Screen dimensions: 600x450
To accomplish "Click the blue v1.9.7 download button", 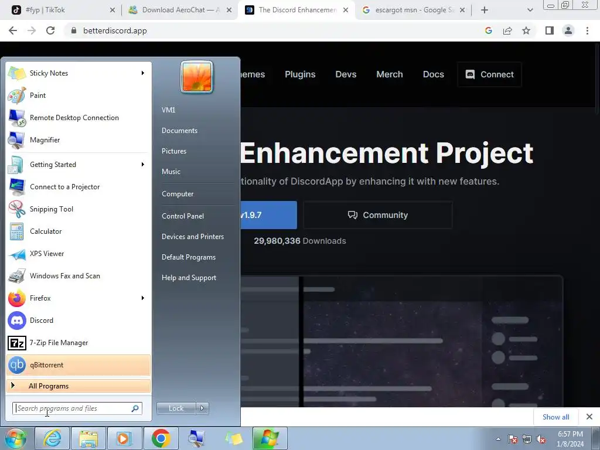I will click(x=268, y=215).
